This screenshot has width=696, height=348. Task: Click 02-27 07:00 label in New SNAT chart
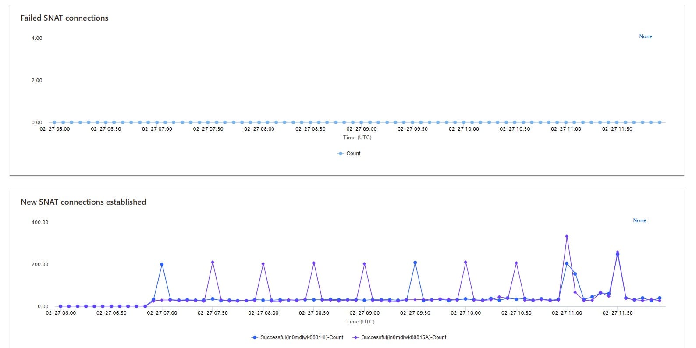pos(162,313)
